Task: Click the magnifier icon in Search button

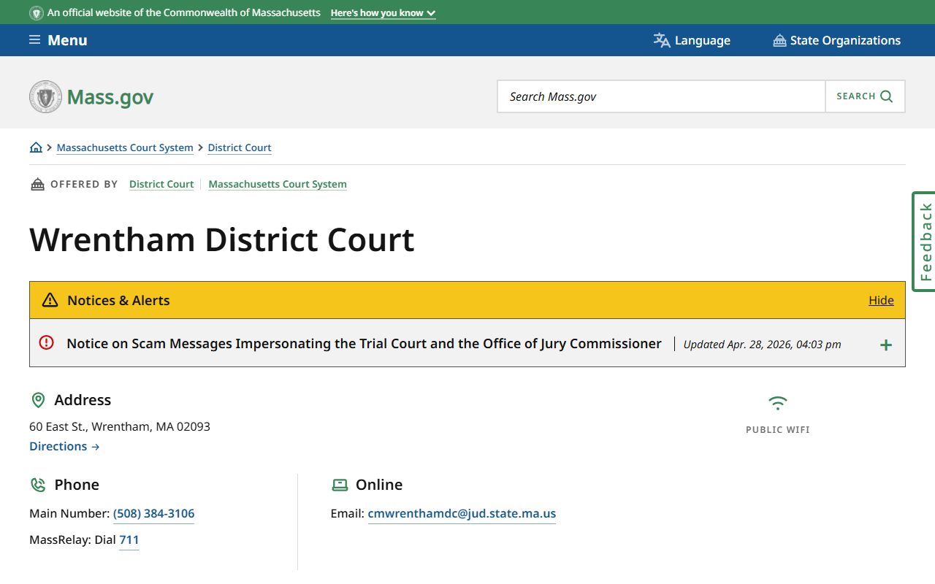Action: [887, 96]
